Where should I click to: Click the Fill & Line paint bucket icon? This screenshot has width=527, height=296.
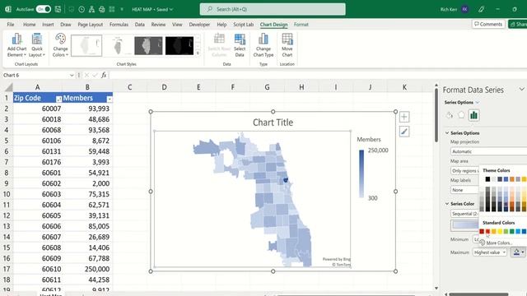450,115
